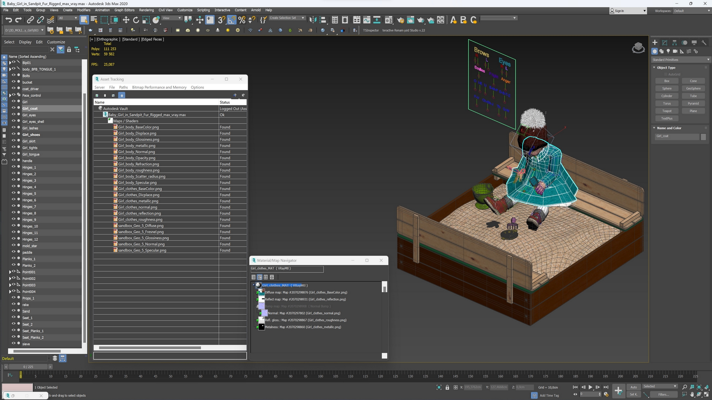Screen dimensions: 712x400
Task: Toggle visibility of the Sand object
Action: coord(13,311)
